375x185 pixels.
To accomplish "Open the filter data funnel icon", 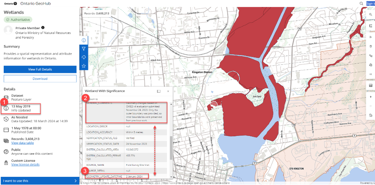I will pyautogui.click(x=83, y=49).
